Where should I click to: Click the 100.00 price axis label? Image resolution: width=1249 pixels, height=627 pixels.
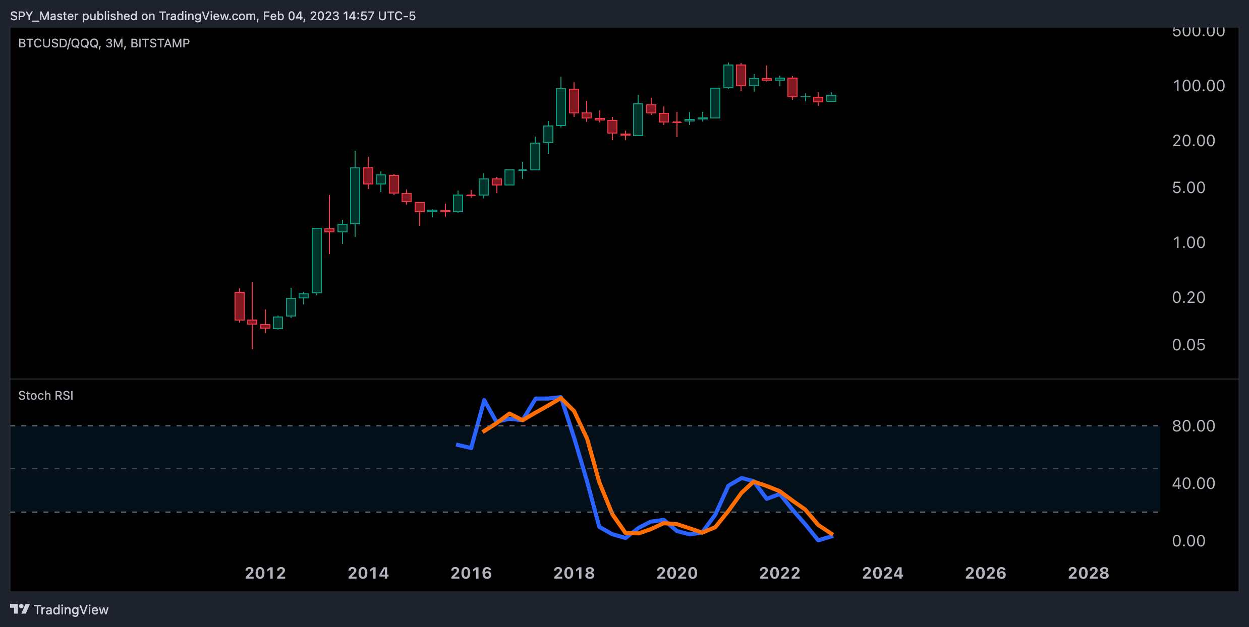(1199, 86)
